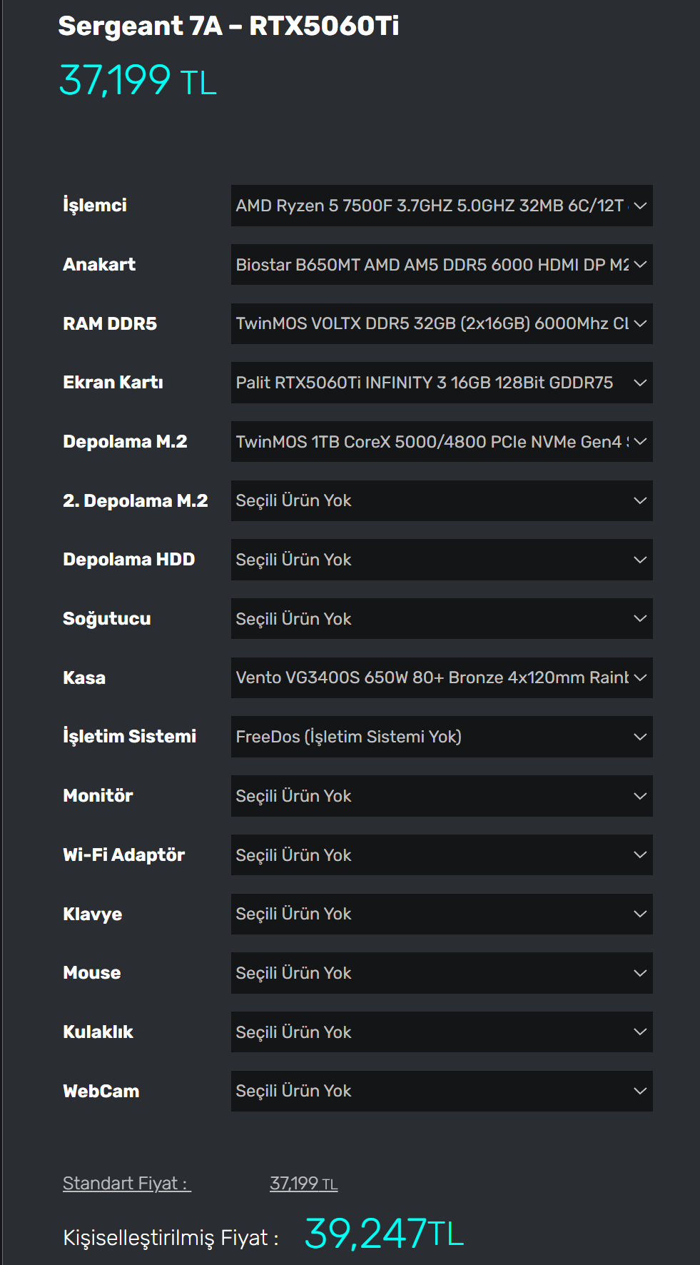This screenshot has height=1265, width=700.
Task: Open the Klavye keyboard dropdown
Action: click(441, 914)
